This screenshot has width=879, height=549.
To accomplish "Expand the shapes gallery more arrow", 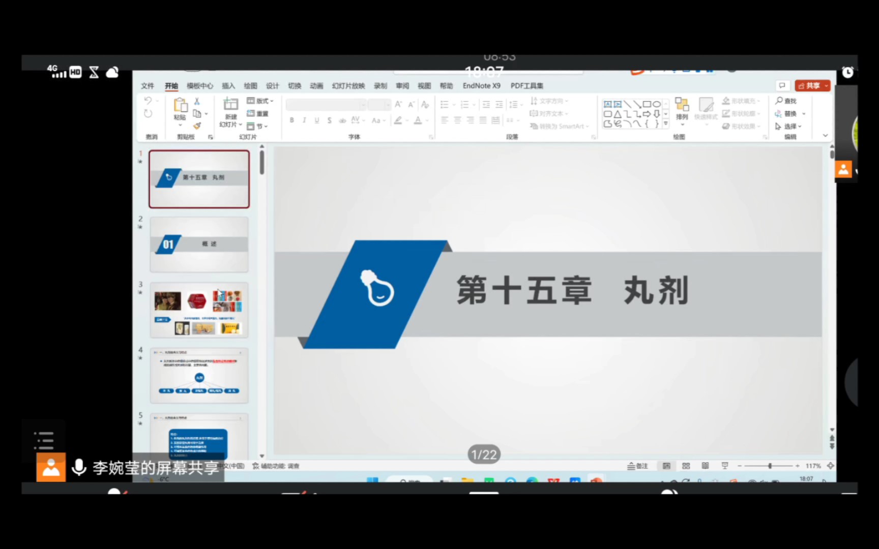I will [x=666, y=123].
